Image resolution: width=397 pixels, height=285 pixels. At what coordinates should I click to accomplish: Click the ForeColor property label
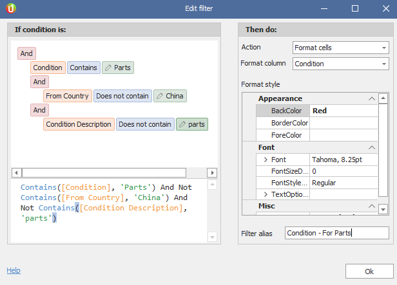point(287,135)
